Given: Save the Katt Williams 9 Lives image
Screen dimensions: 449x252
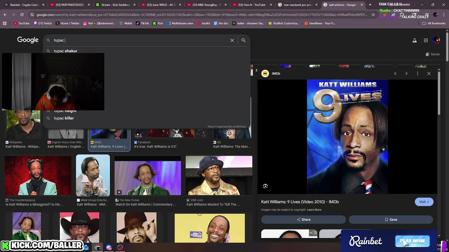Looking at the screenshot, I should click(391, 219).
